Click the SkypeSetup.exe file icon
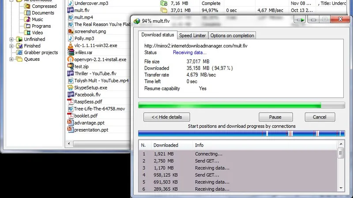 point(71,88)
